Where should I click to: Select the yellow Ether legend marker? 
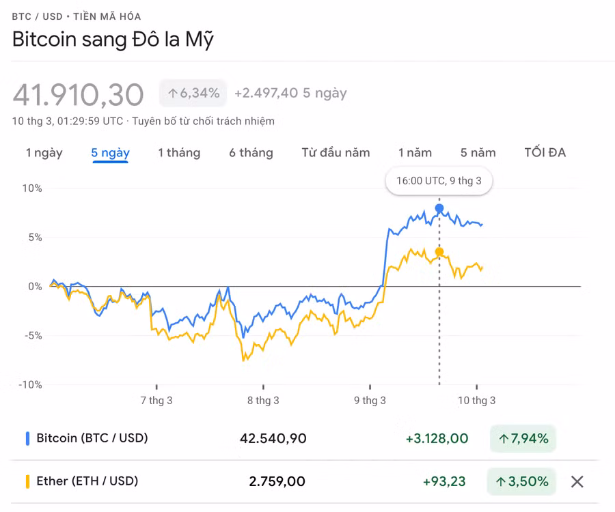pos(26,482)
